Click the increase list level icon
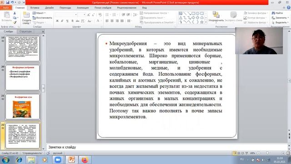Viewport: 291px width, 164px height. coord(128,15)
